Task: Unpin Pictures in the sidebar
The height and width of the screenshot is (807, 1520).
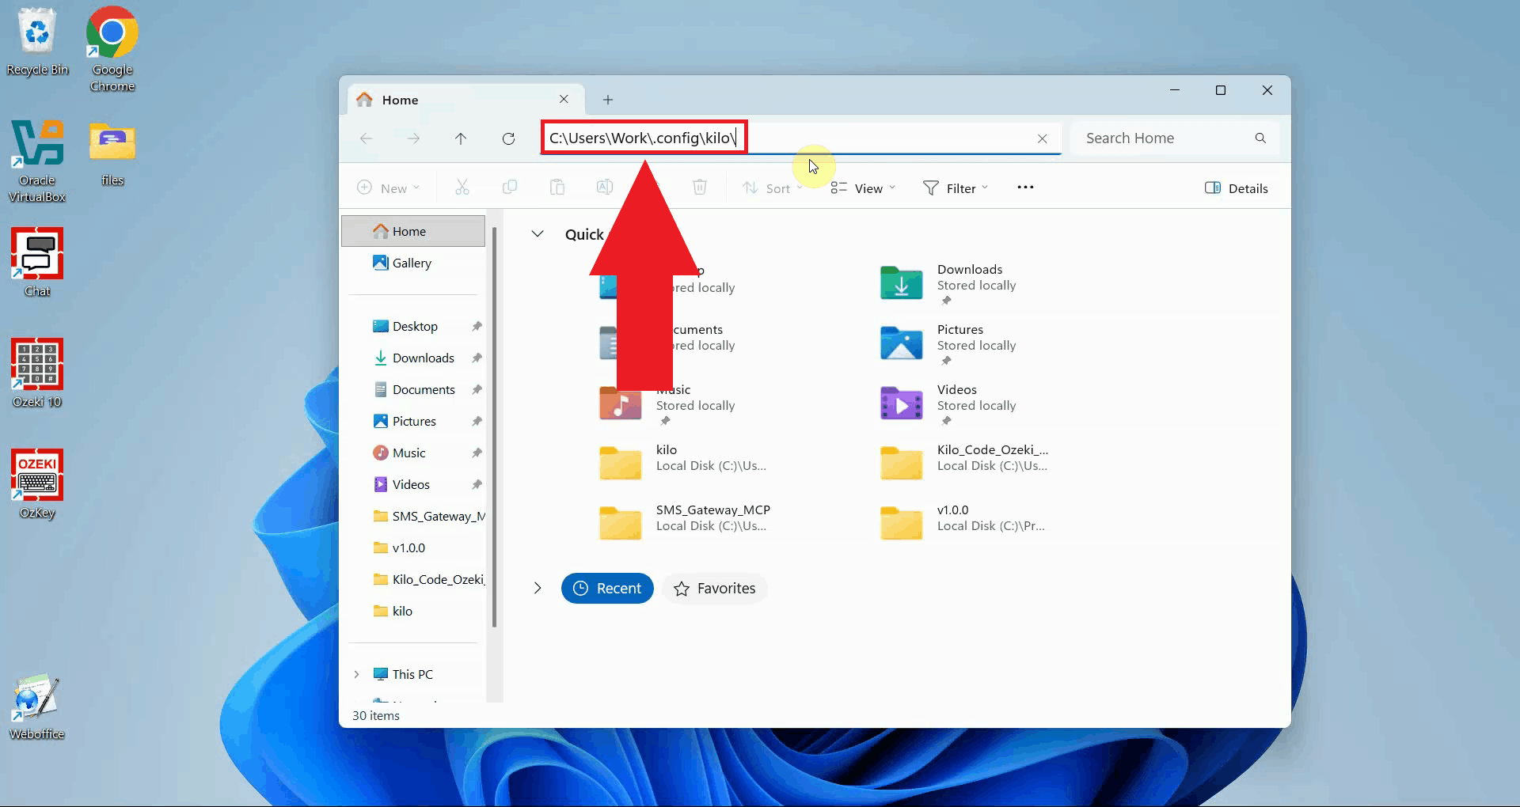Action: [477, 421]
